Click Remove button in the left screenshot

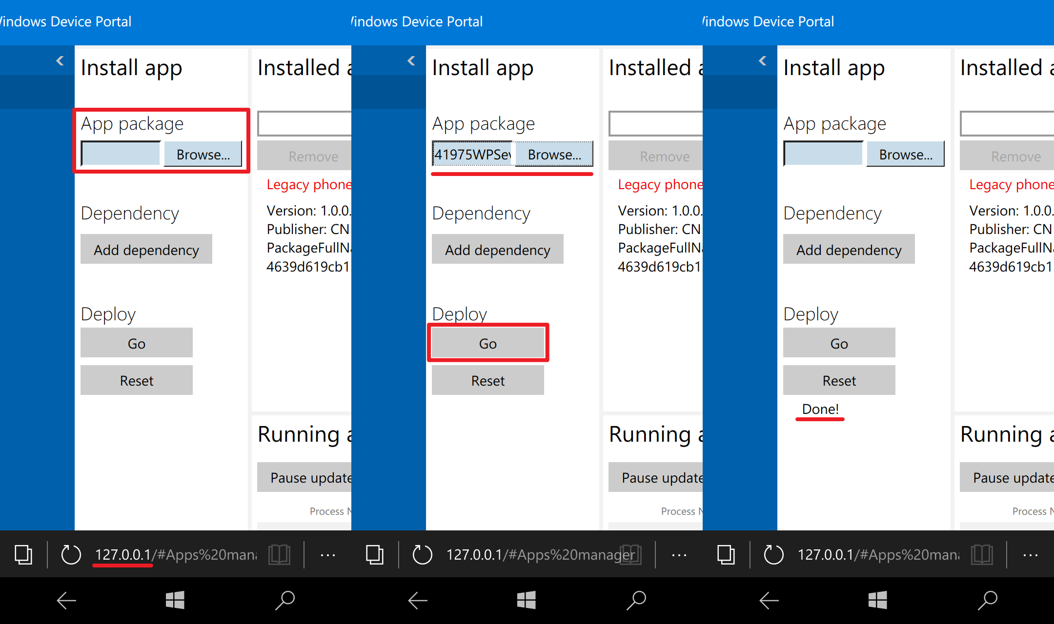pyautogui.click(x=304, y=156)
